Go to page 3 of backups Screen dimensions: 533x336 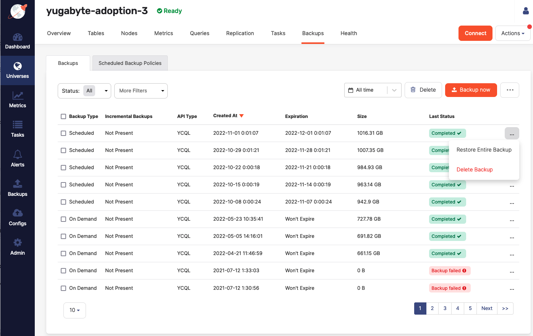click(x=445, y=309)
